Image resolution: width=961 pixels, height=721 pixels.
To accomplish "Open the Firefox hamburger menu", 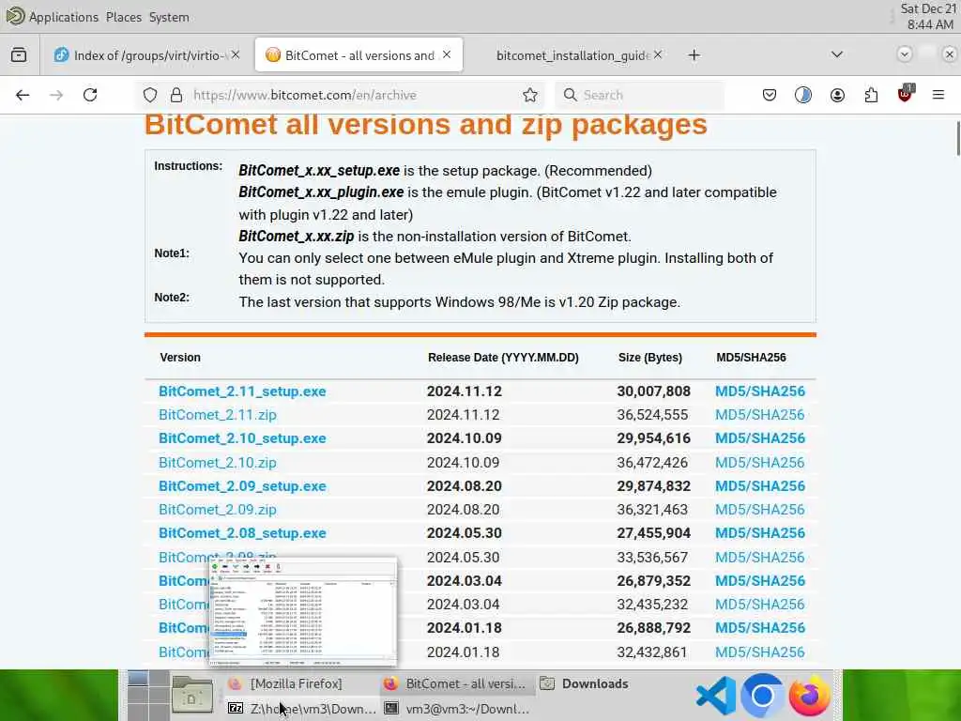I will tap(938, 95).
